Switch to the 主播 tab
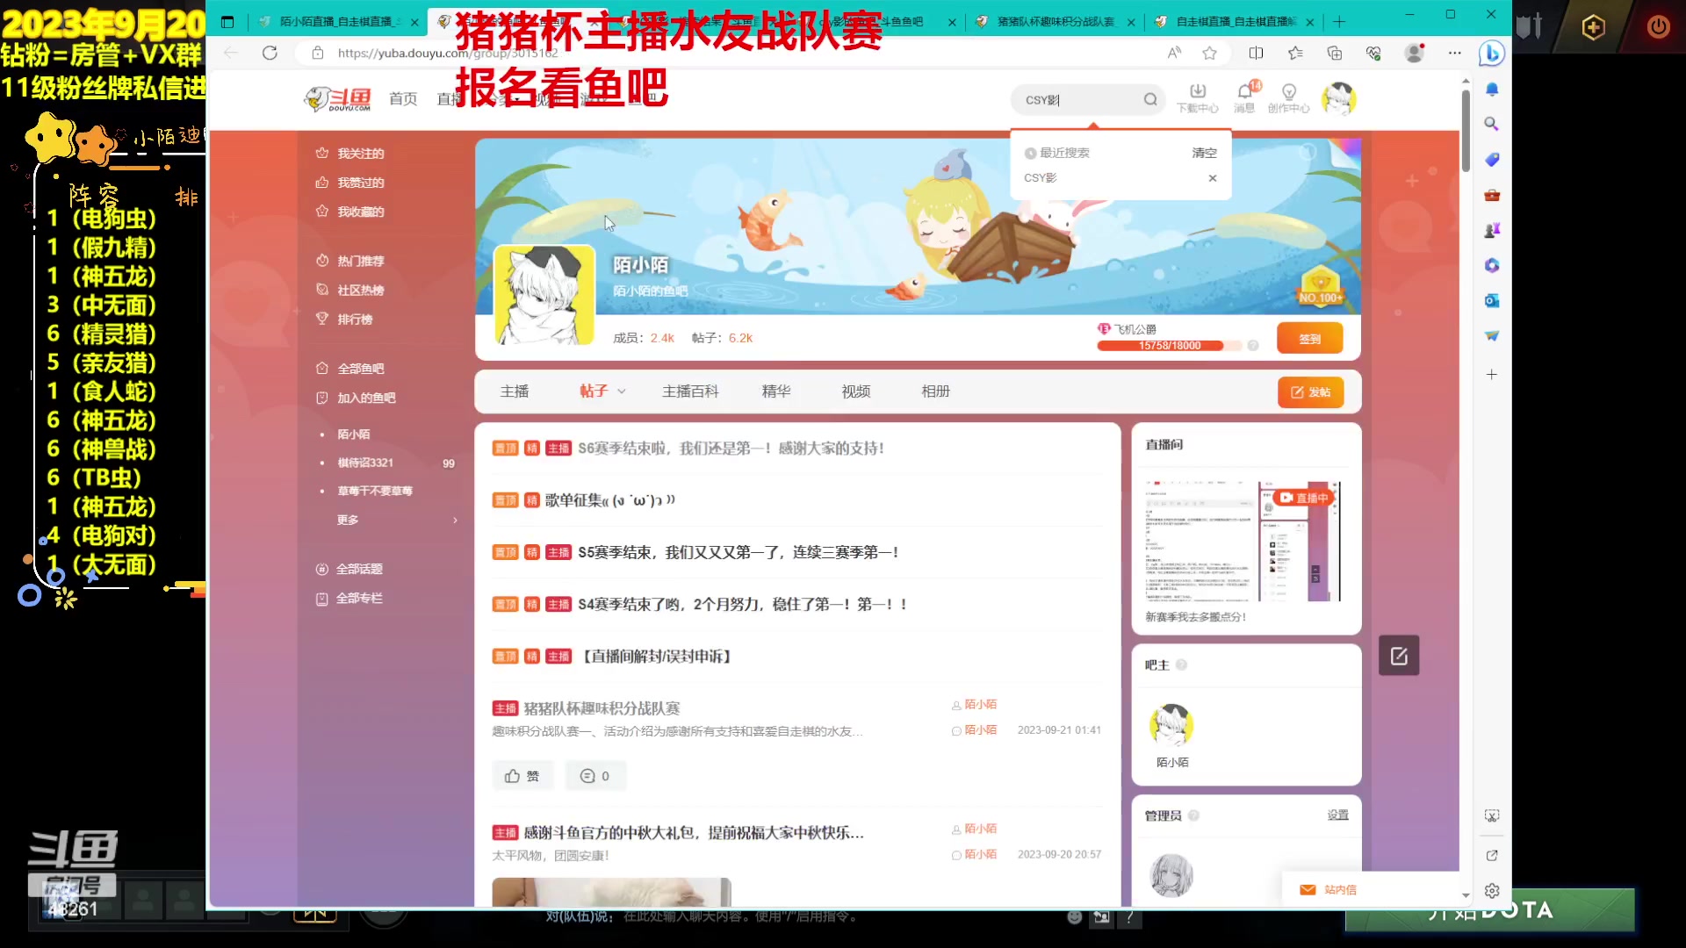 [x=515, y=391]
